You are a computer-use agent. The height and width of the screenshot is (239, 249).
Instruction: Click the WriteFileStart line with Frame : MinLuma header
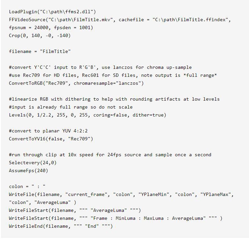116,218
